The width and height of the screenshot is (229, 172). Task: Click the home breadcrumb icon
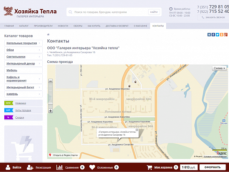tap(48, 35)
